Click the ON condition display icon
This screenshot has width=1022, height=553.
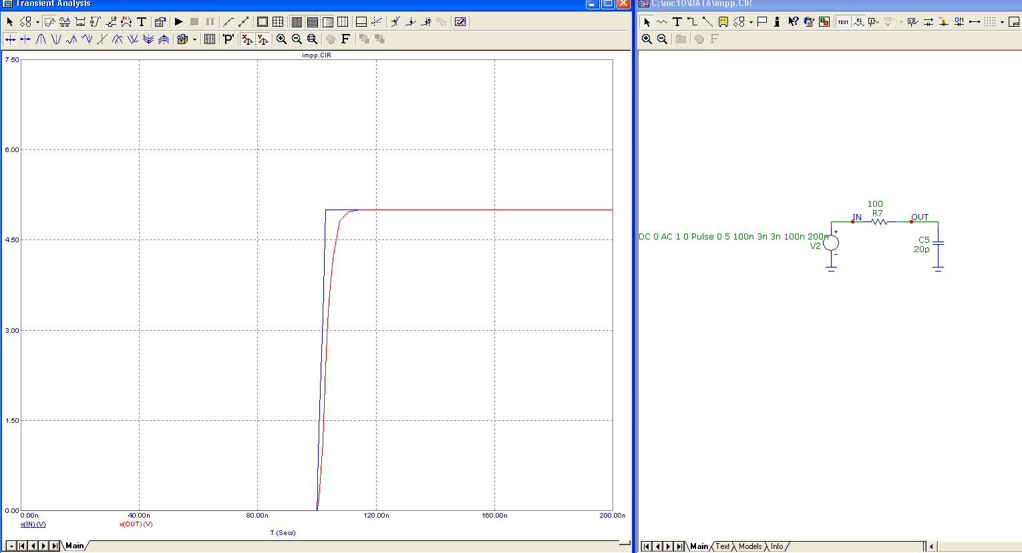point(959,22)
